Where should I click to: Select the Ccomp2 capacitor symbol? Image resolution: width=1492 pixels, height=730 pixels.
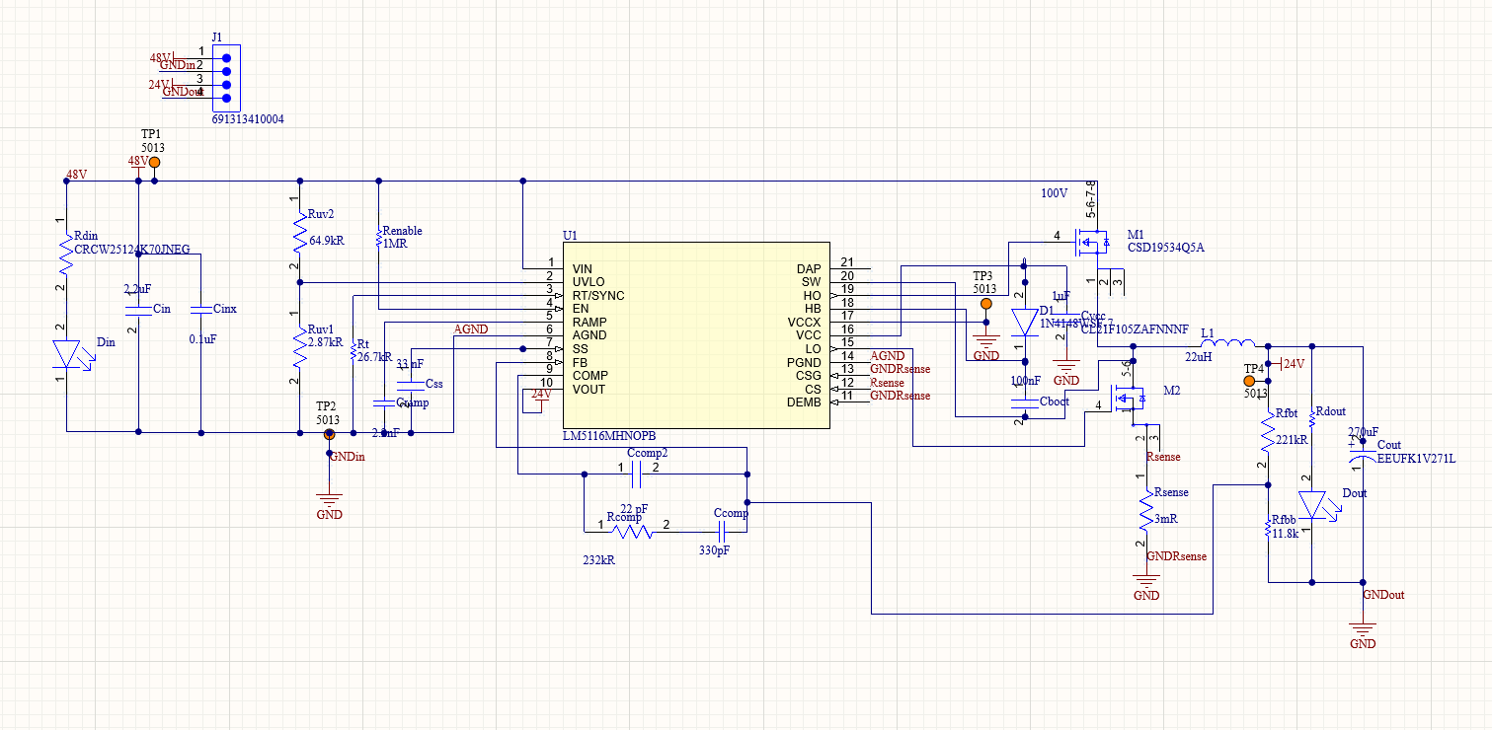637,476
